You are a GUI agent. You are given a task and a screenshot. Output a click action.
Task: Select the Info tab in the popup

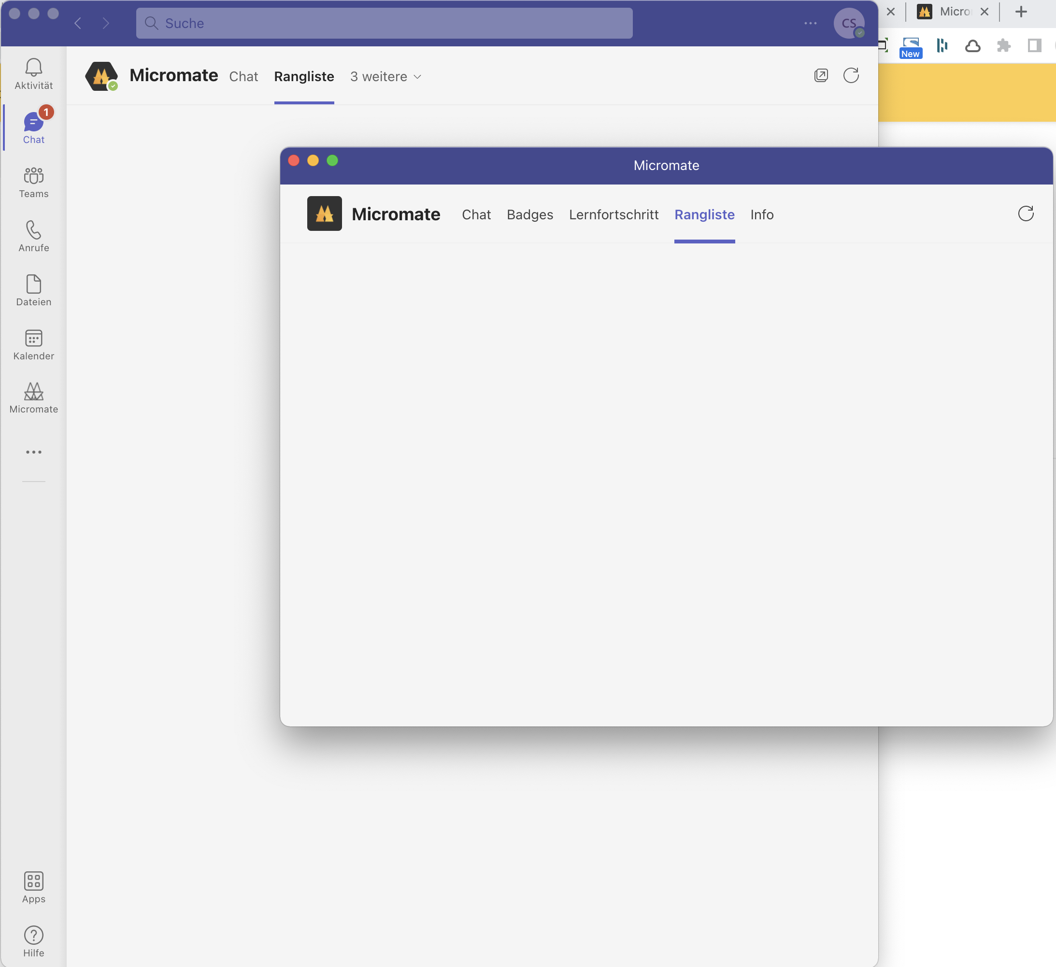click(761, 215)
